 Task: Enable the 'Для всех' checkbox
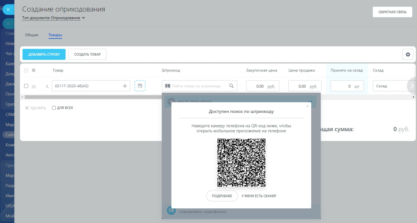(54, 108)
